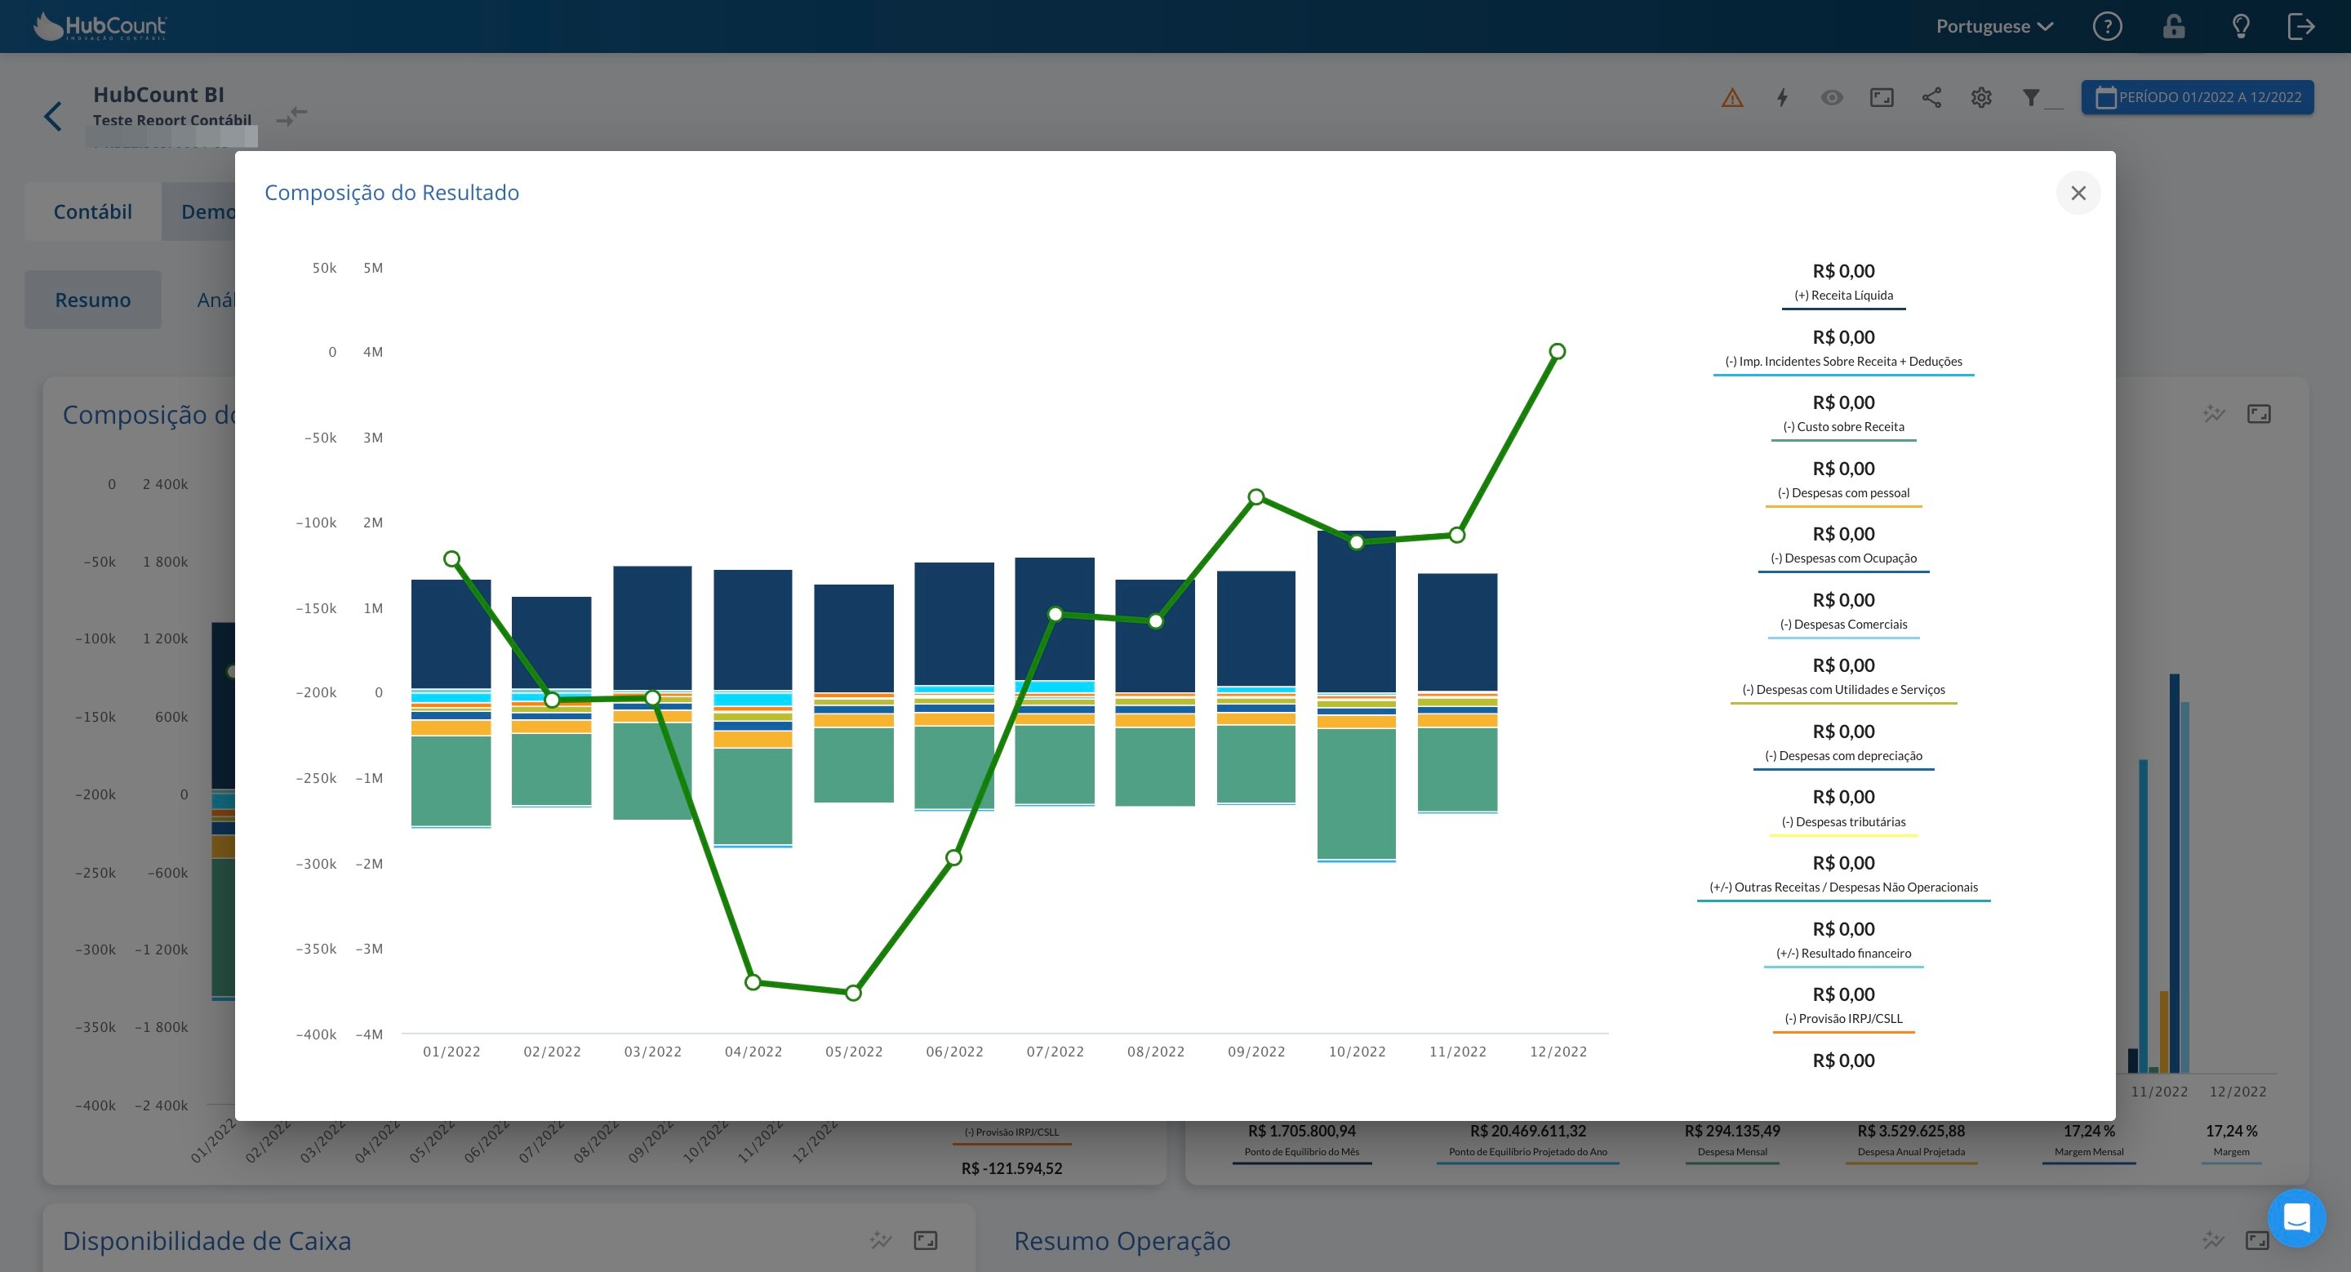Viewport: 2351px width, 1272px height.
Task: Toggle the Despesas com pessoal legend series
Action: pos(1842,493)
